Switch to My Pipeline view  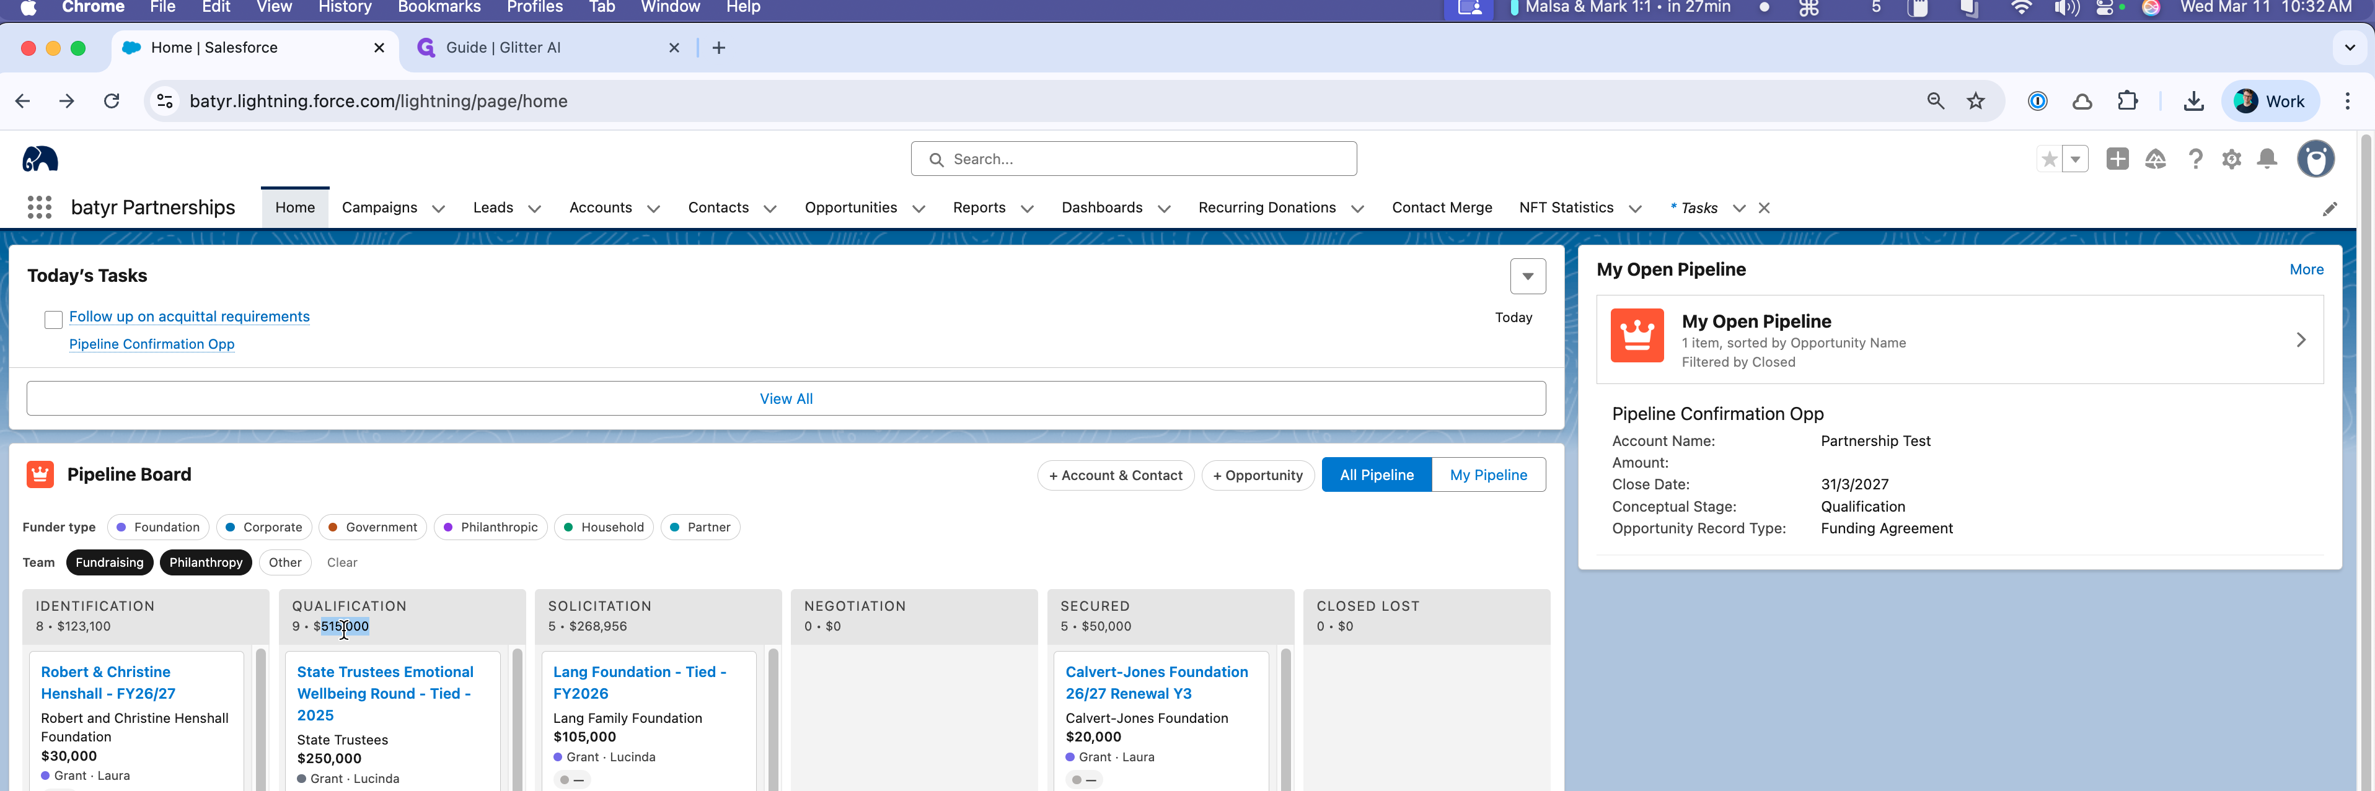(1488, 476)
